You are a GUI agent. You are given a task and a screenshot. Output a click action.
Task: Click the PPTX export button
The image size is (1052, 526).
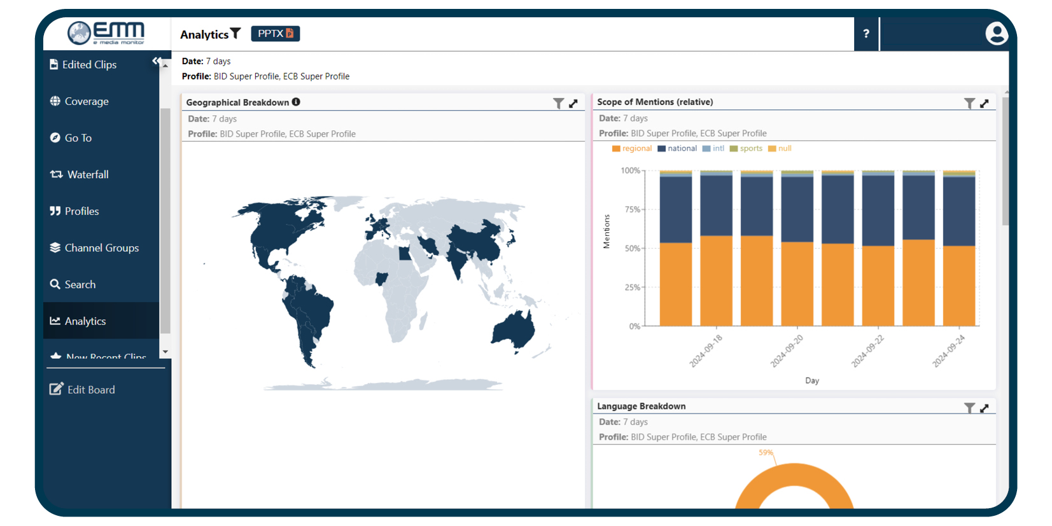(275, 34)
